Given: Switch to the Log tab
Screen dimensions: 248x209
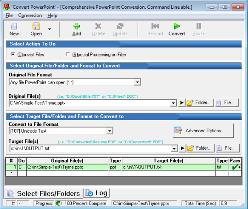Looking at the screenshot, I should 96,193.
